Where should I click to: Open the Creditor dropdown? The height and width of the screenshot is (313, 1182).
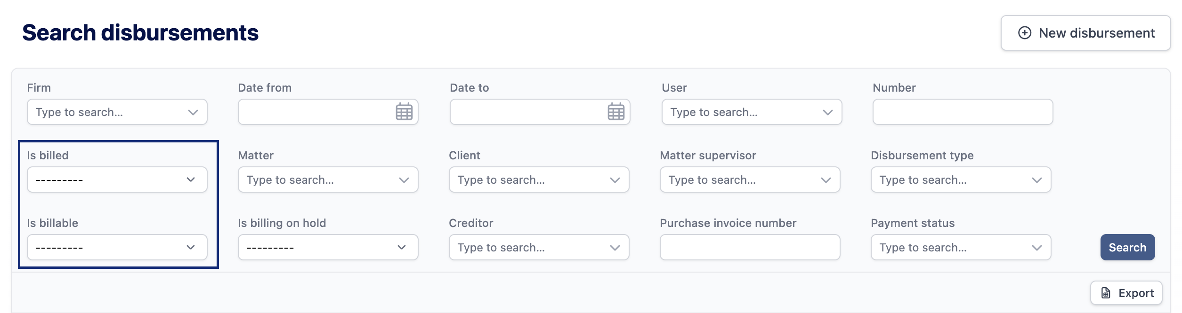coord(539,247)
